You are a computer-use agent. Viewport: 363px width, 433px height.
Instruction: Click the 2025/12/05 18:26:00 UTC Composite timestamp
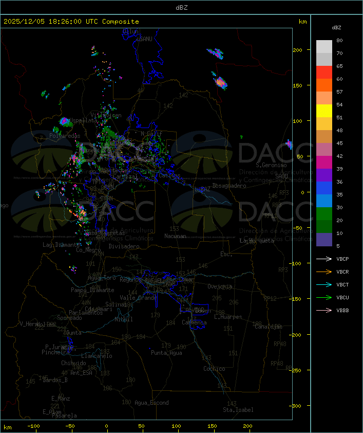pos(71,22)
